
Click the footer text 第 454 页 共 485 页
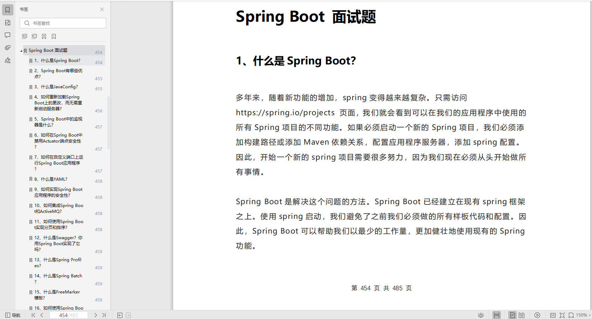(381, 288)
